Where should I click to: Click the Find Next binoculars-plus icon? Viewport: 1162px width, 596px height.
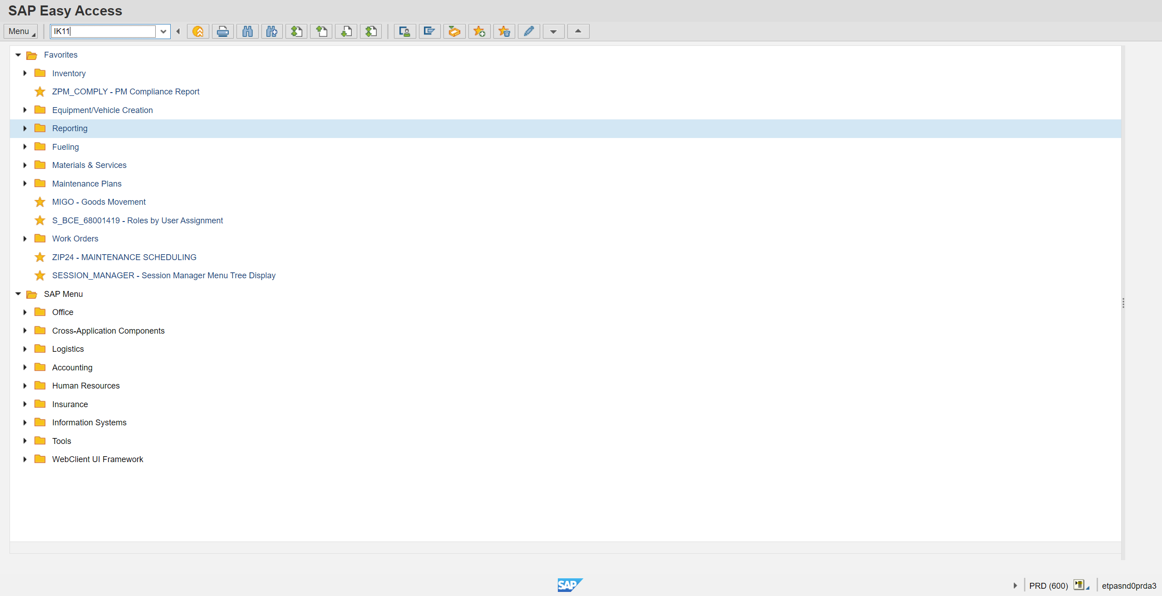point(272,31)
